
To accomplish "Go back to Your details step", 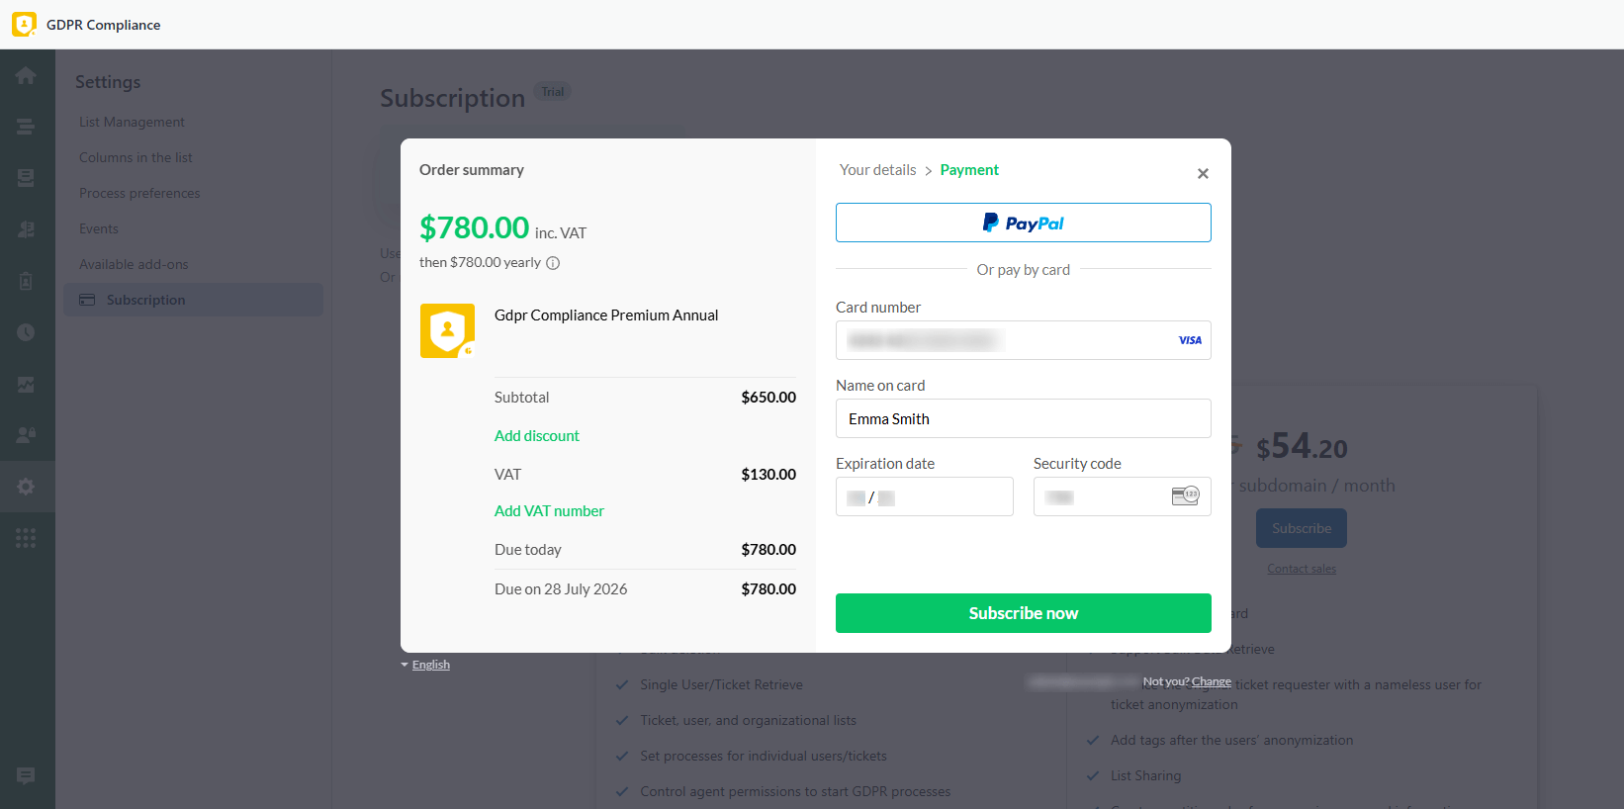I will [878, 170].
